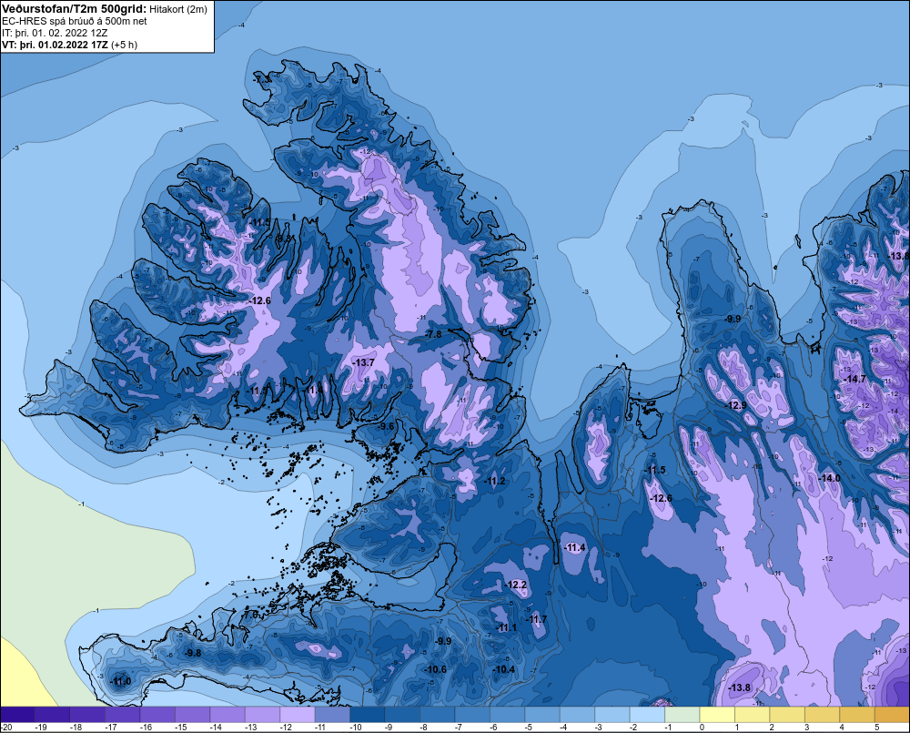
Task: Click the -14.7 temperature label on the map
Action: click(854, 379)
